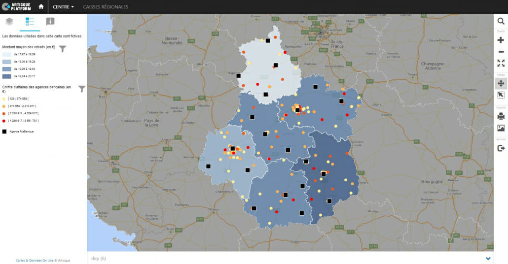Viewport: 508px width, 264px height.
Task: Filter the Chiffre d'affaires des agences legend
Action: click(x=82, y=88)
